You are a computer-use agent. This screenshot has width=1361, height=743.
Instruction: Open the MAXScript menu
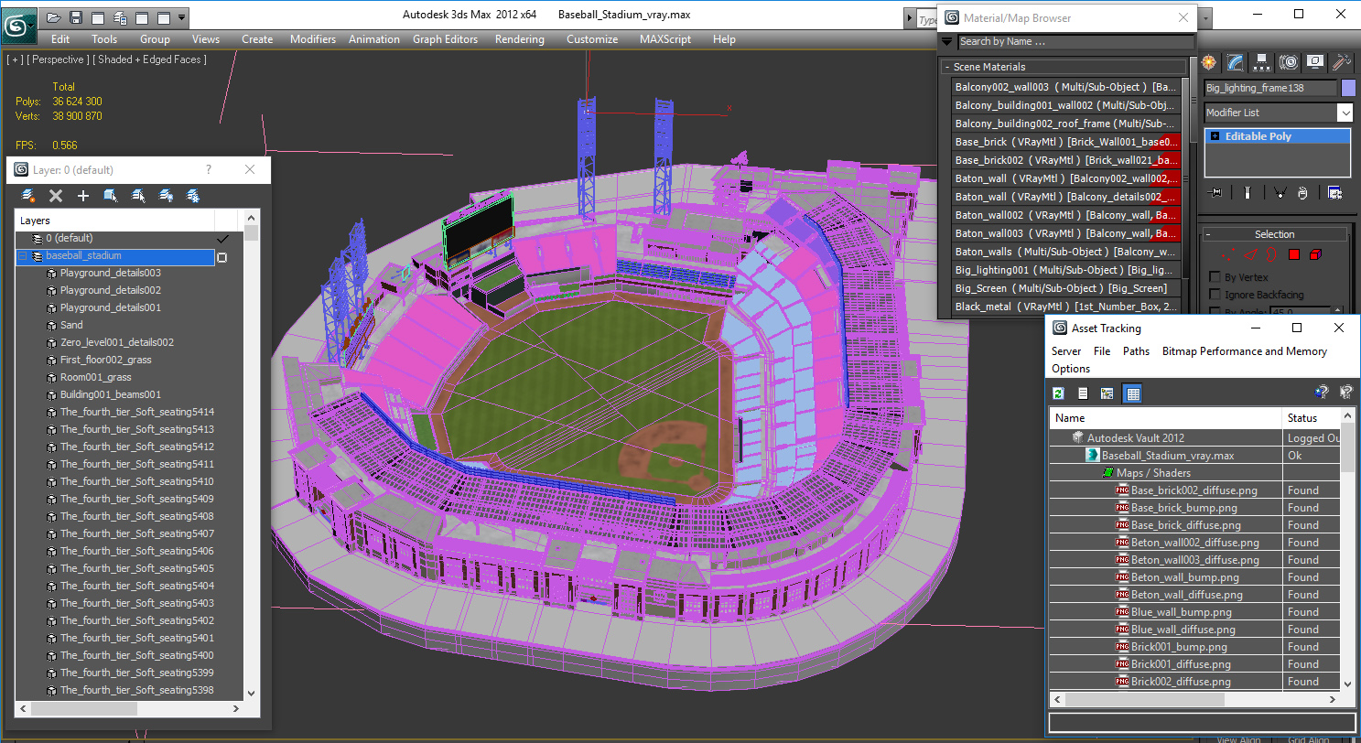point(666,39)
